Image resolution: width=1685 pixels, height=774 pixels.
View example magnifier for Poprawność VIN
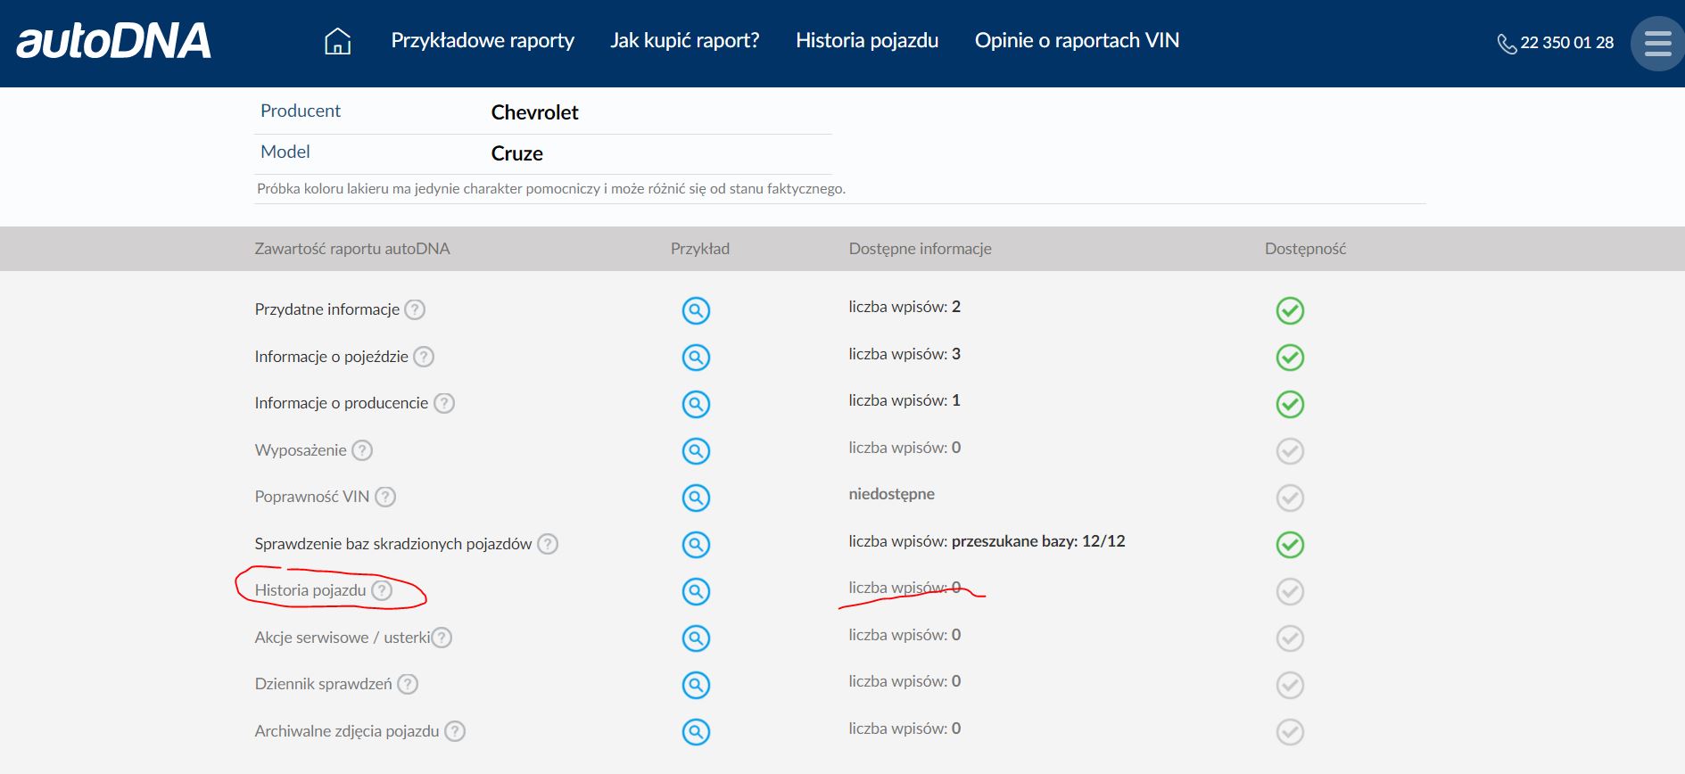(696, 498)
